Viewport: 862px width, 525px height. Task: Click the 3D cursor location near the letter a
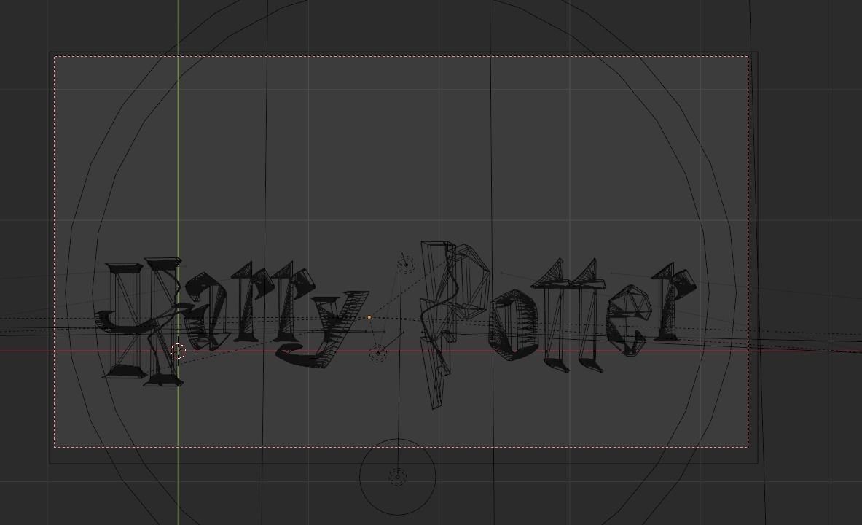point(177,351)
